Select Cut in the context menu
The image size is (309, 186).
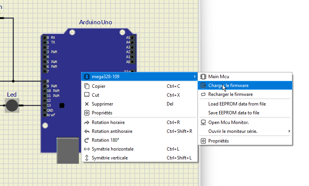click(x=139, y=95)
